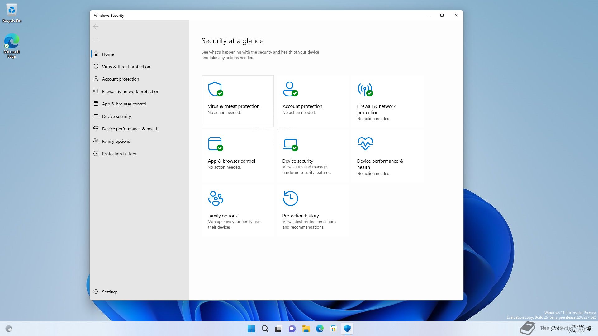Click 'View status and manage hardware security features' text
The image size is (598, 336).
coord(306,170)
